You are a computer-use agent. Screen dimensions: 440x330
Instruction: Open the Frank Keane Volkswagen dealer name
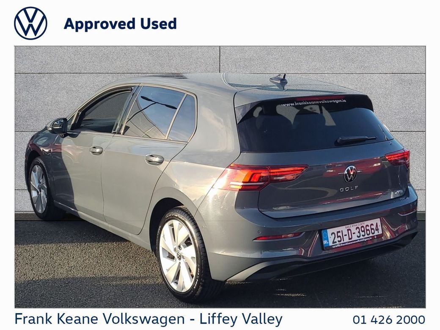100,319
